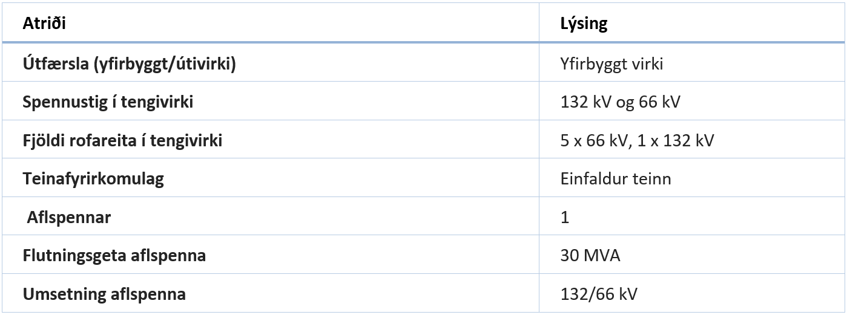Click the 'Yfirbyggt virki' value cell

pyautogui.click(x=611, y=63)
